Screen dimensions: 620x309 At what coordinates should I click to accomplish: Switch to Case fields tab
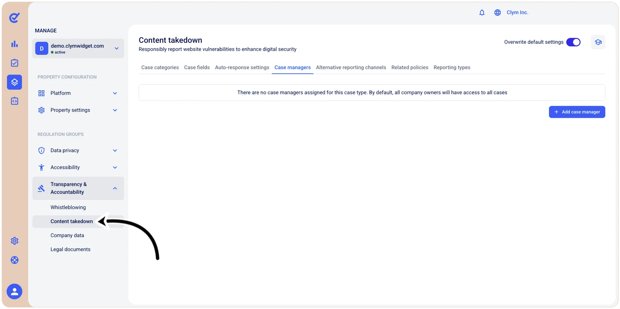point(197,67)
